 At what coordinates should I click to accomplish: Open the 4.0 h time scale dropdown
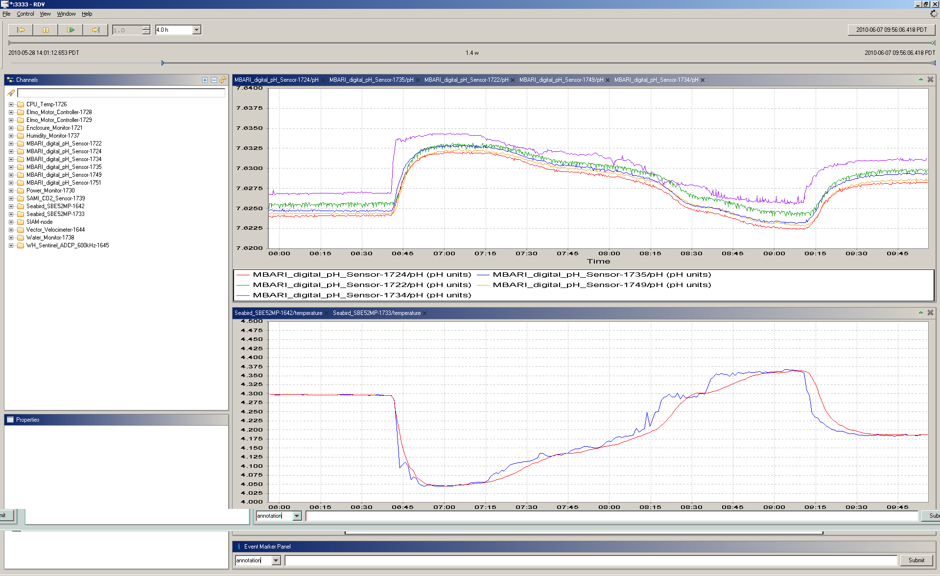pyautogui.click(x=196, y=30)
